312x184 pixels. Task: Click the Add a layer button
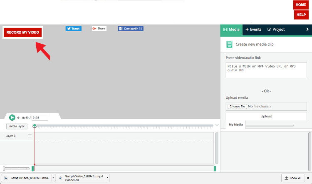pos(17,126)
